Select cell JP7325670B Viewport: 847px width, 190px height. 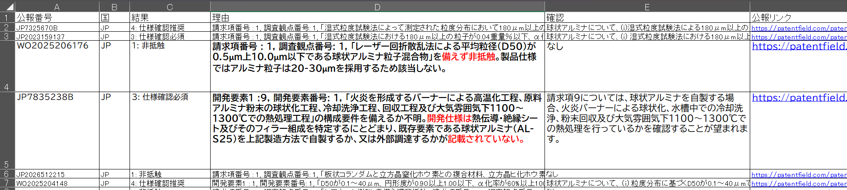57,27
